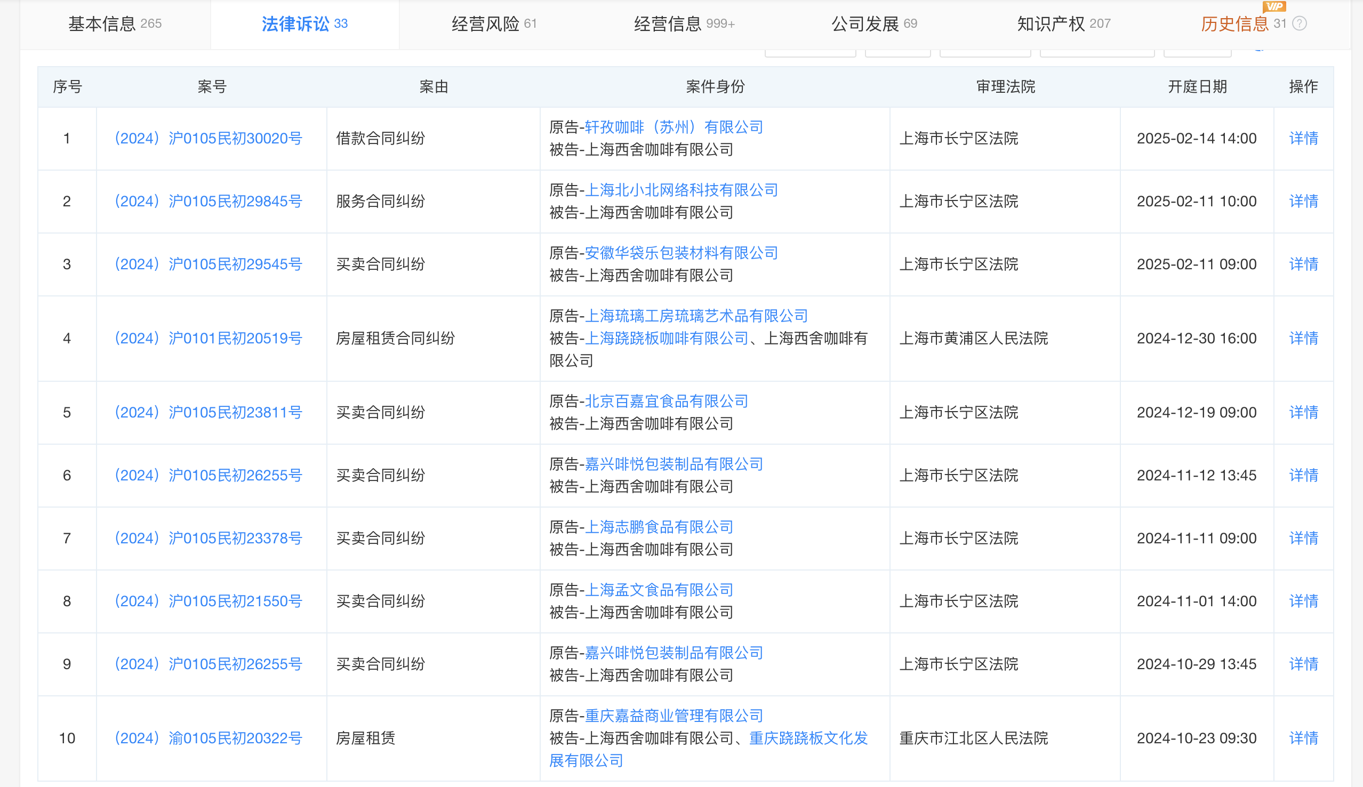Viewport: 1363px width, 787px height.
Task: Click the question-mark help icon beside 历史信息
Action: 1299,23
